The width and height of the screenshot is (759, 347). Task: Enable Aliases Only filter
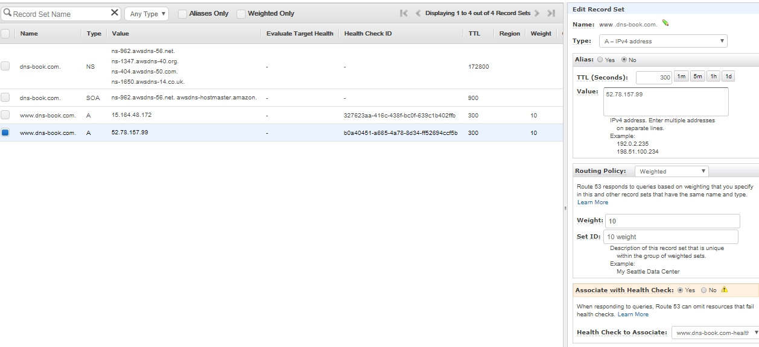point(182,14)
